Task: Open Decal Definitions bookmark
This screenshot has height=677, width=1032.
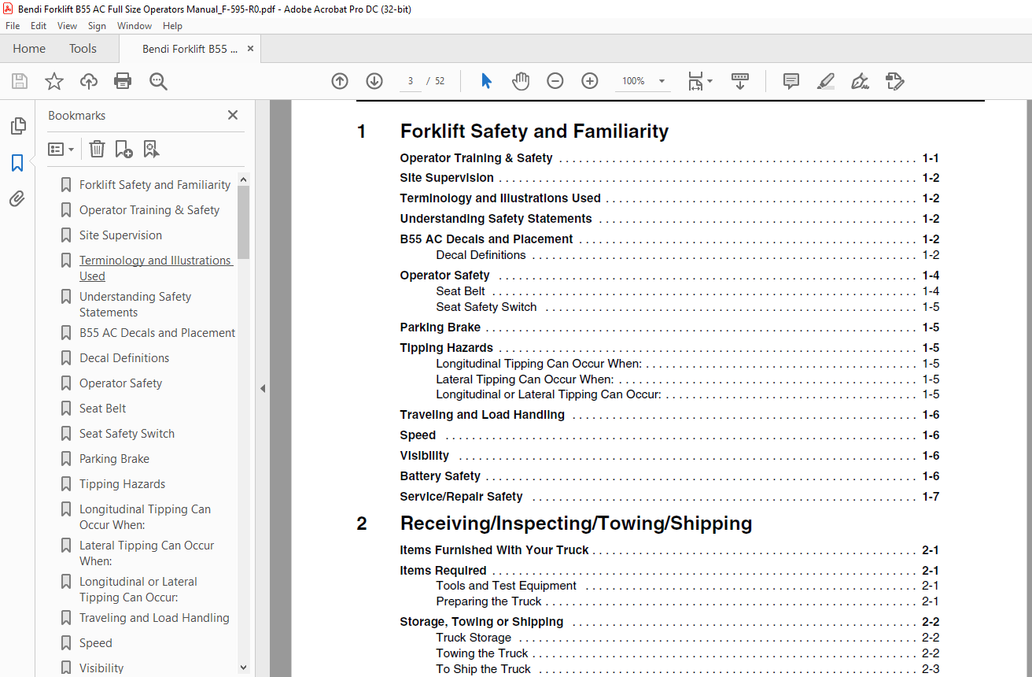Action: (x=124, y=358)
